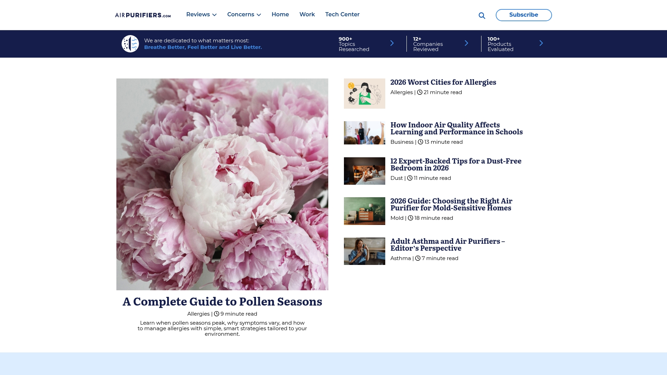
Task: Click arrow next to 100+ Products Evaluated
Action: [x=541, y=43]
